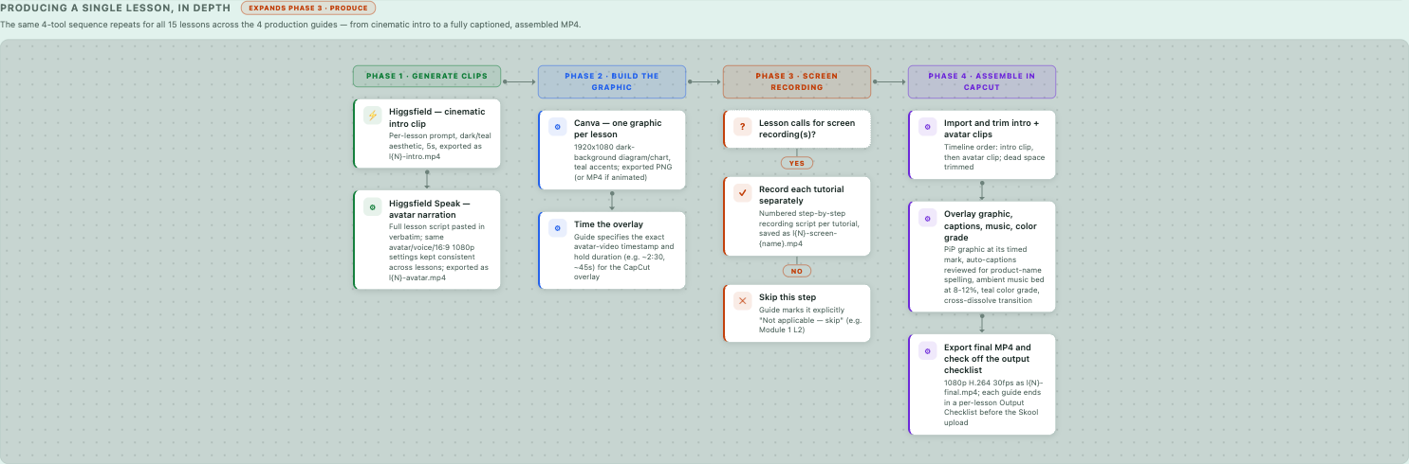Click the YES branch label
Screen dimensions: 1409x464
(x=797, y=163)
